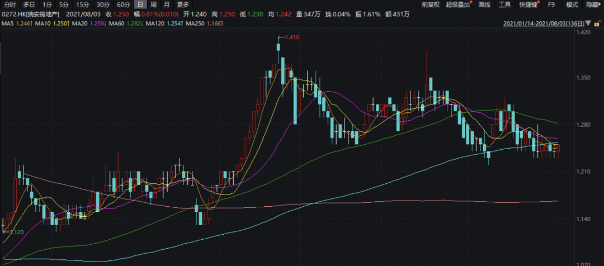Open the 前复权 price adjustment dropdown
Screen dimensions: 604x266
pyautogui.click(x=431, y=4)
